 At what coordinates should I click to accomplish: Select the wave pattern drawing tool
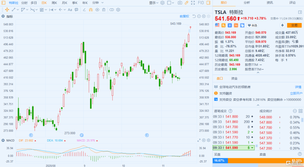click(x=33, y=10)
